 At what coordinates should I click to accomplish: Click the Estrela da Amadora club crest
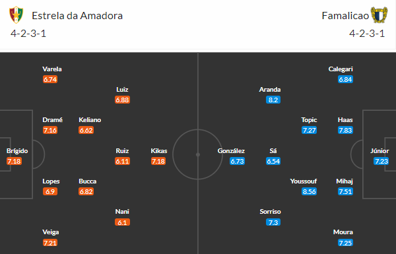tap(16, 15)
